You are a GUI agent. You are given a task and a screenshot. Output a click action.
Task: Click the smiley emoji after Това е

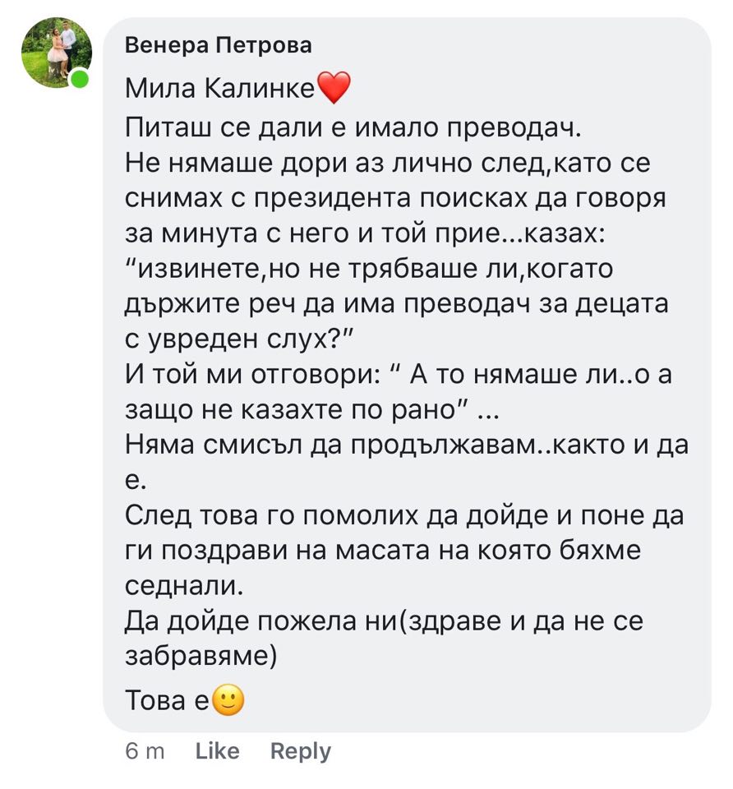(x=228, y=700)
